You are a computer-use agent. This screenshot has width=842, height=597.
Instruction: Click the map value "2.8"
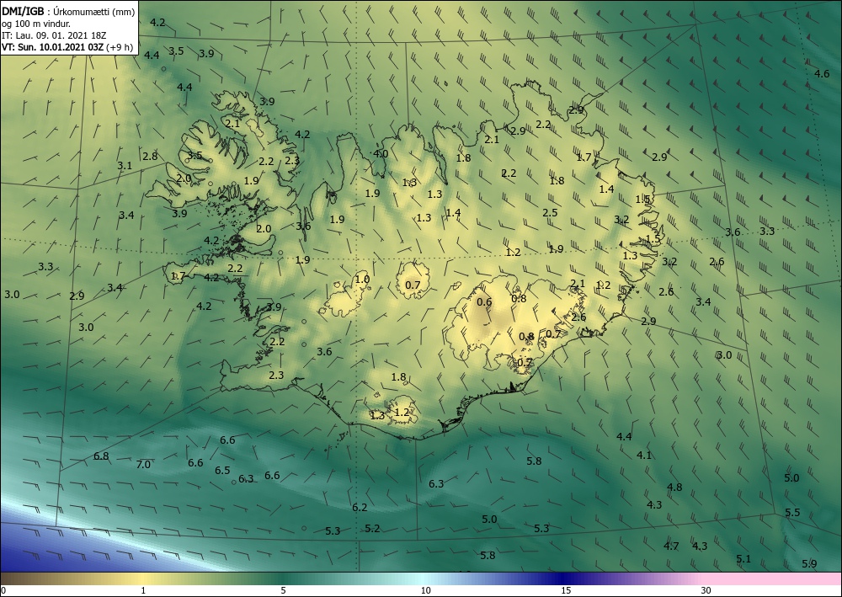pos(151,157)
